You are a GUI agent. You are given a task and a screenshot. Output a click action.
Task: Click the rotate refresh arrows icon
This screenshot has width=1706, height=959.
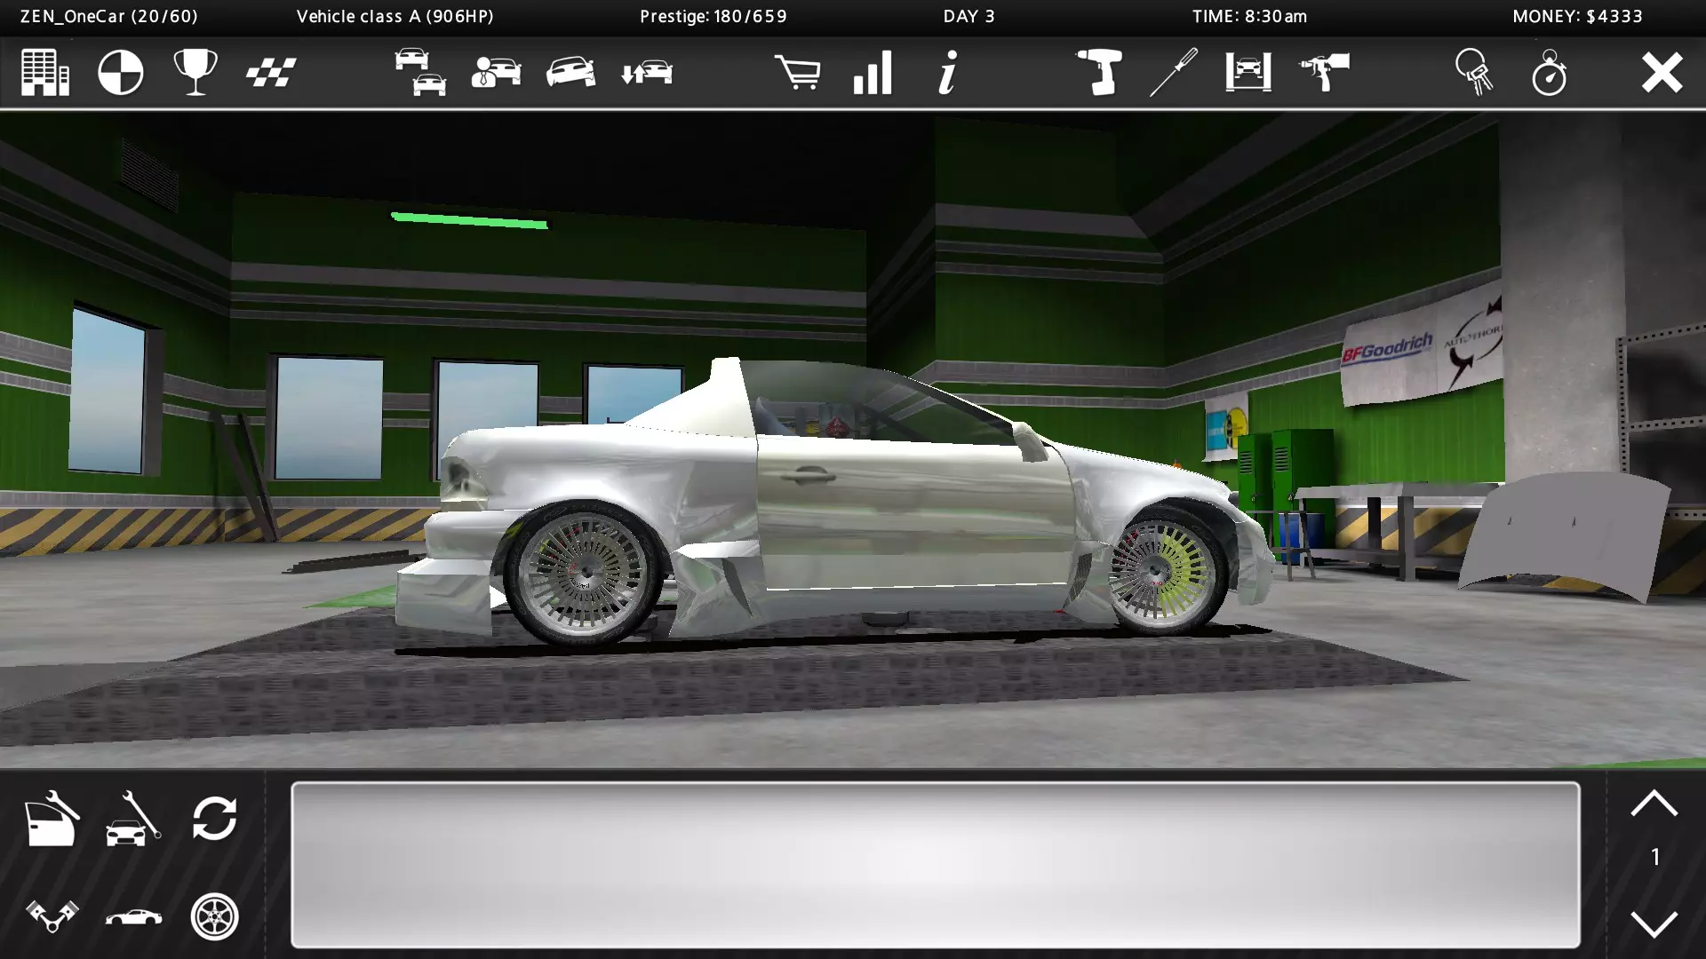click(x=214, y=819)
